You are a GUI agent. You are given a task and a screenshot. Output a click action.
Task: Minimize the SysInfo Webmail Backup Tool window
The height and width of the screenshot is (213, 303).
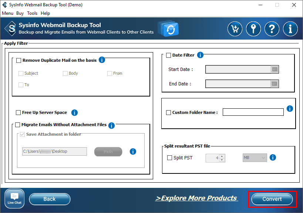260,5
